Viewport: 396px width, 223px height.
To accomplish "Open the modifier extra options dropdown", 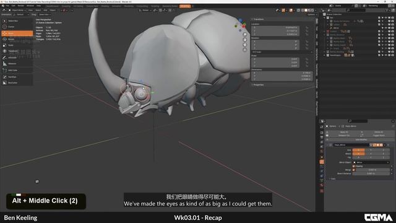I will coord(385,145).
